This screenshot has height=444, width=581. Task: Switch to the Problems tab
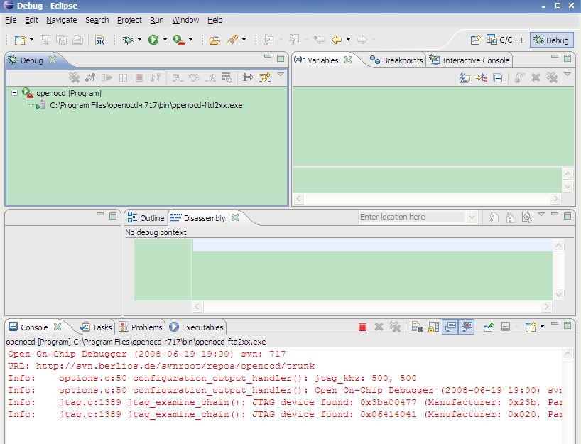coord(141,327)
